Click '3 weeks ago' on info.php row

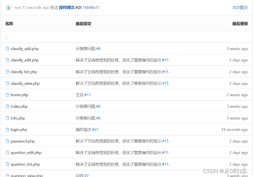point(237,118)
